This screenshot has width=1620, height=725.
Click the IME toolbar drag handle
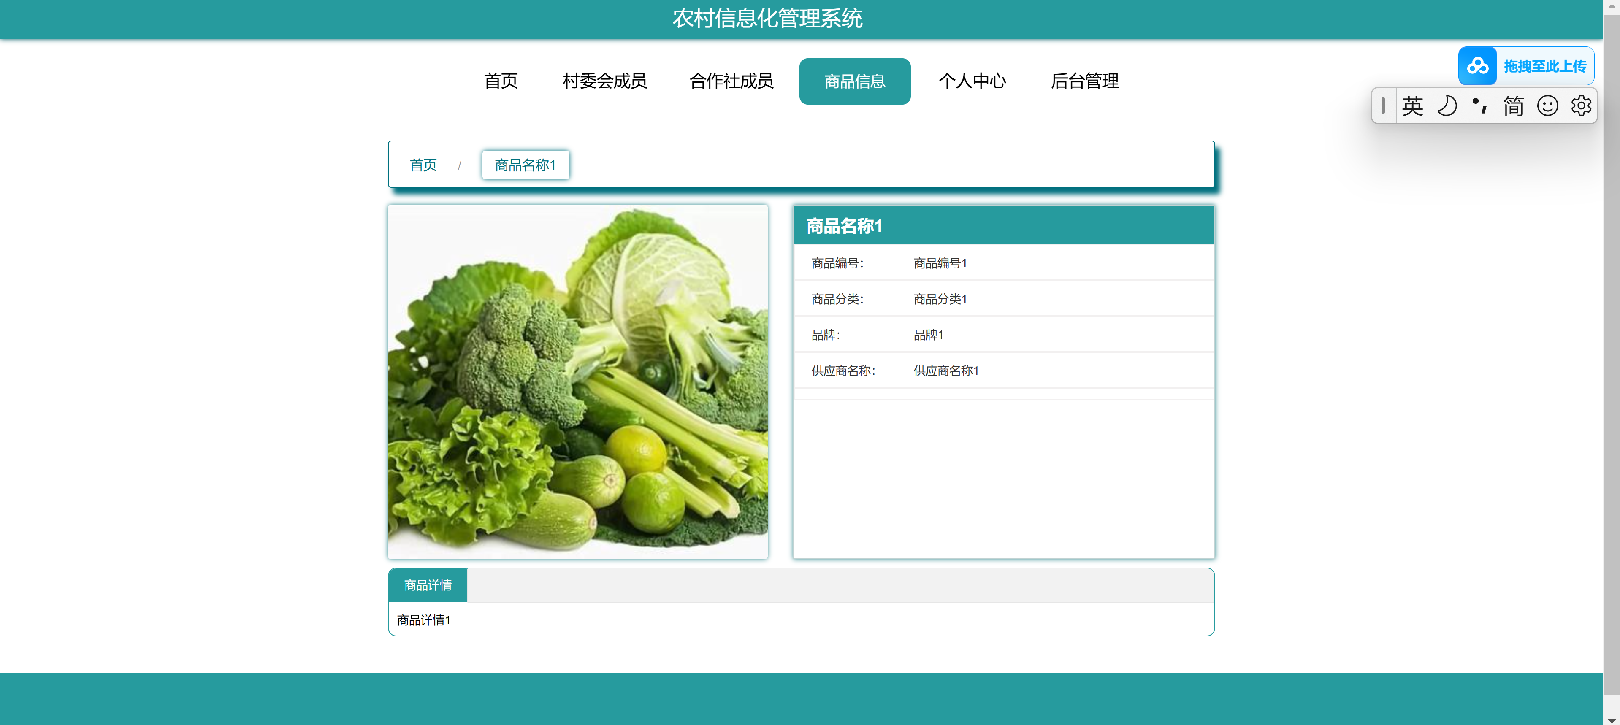1383,106
